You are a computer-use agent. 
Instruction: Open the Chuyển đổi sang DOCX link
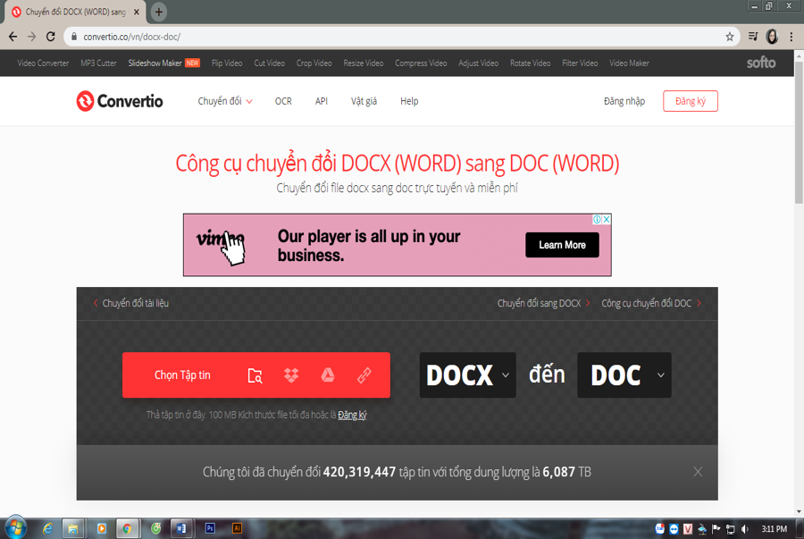coord(543,303)
